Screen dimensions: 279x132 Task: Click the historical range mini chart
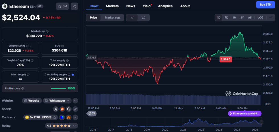pyautogui.click(x=173, y=122)
